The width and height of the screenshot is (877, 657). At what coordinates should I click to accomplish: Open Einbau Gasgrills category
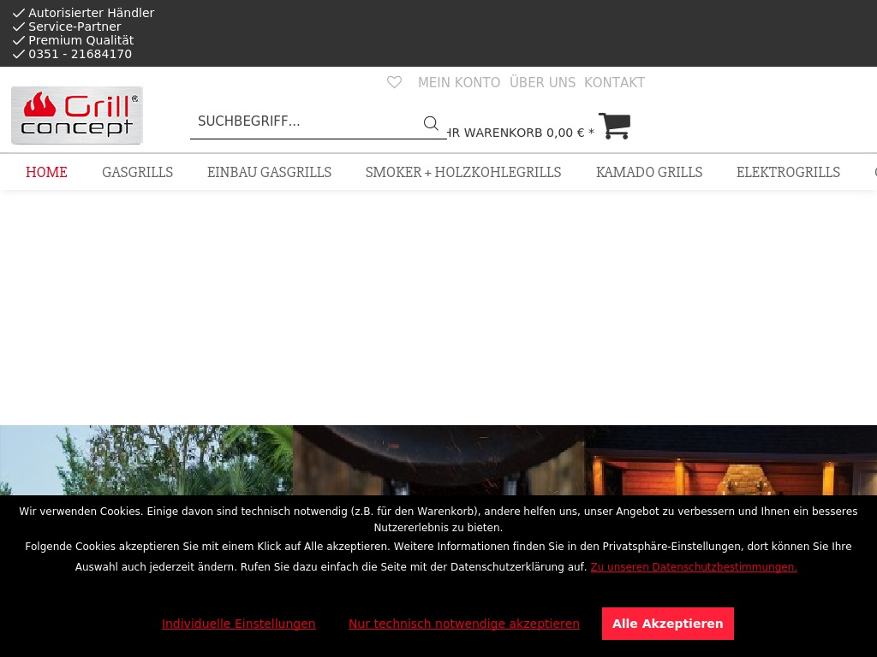(269, 173)
